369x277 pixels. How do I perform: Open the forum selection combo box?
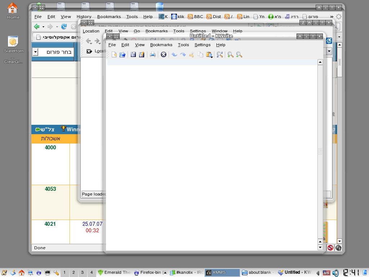click(x=53, y=52)
